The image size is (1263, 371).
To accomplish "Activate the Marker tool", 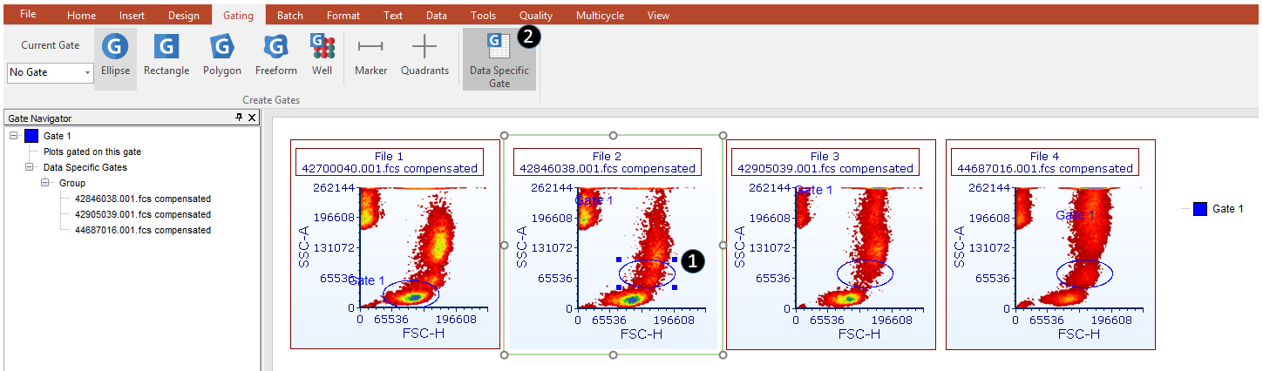I will point(370,55).
